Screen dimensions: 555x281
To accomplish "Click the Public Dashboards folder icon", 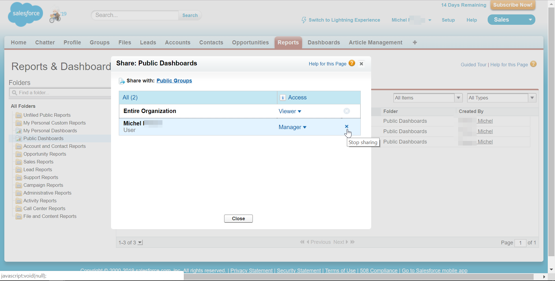I will (19, 139).
